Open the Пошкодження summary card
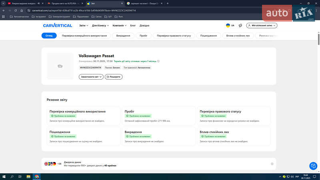The height and width of the screenshot is (180, 320). pos(83,136)
